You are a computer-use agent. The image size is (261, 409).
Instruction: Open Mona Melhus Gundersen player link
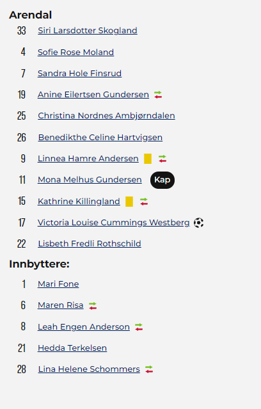(x=90, y=179)
